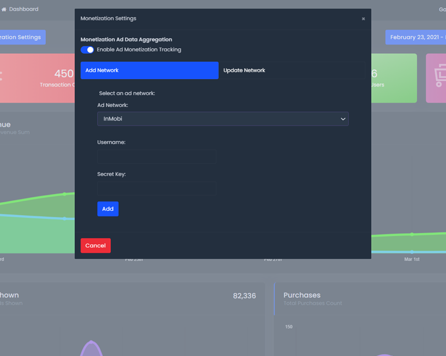Image resolution: width=446 pixels, height=356 pixels.
Task: Open the February 23, 2021 date range picker
Action: pos(416,37)
